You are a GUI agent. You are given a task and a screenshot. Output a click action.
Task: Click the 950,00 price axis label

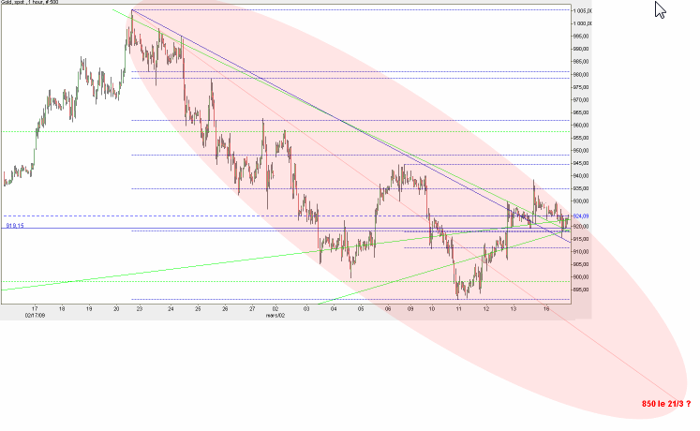(x=581, y=150)
